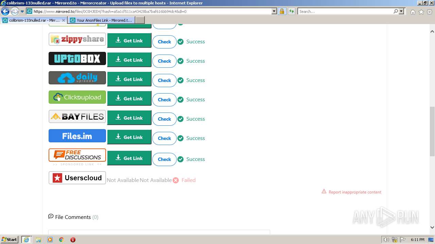This screenshot has height=244, width=435.
Task: Click BayFiles green success checkmark icon
Action: point(180,119)
